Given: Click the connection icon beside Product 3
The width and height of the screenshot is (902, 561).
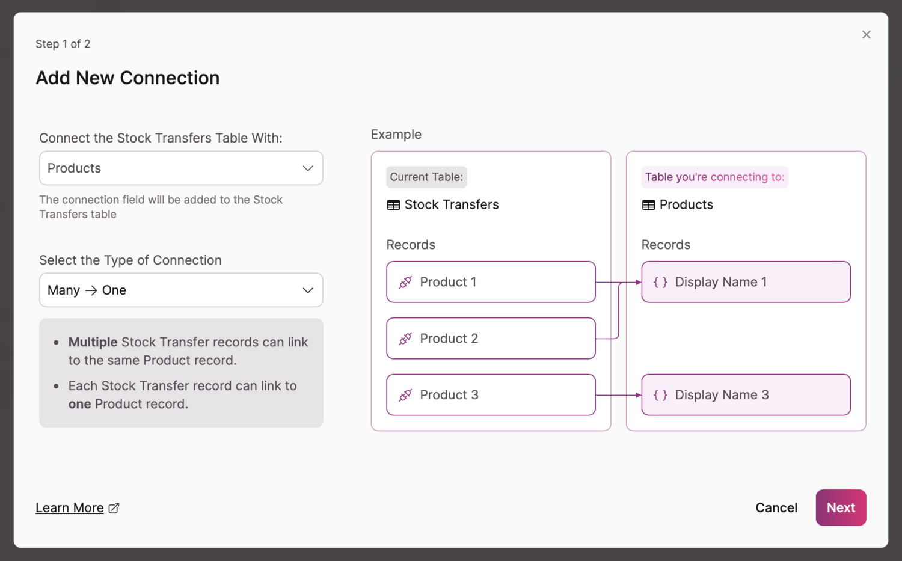Looking at the screenshot, I should click(405, 395).
